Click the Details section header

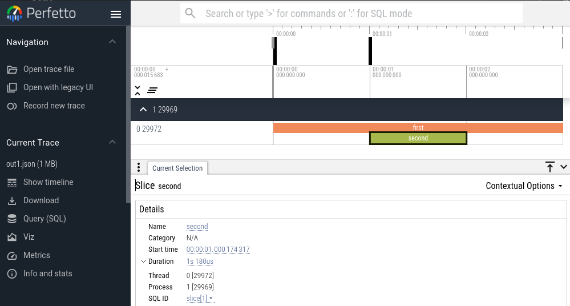click(152, 209)
